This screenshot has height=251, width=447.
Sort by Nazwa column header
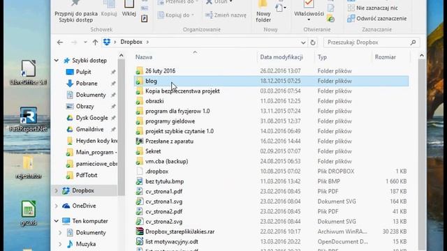tap(143, 57)
